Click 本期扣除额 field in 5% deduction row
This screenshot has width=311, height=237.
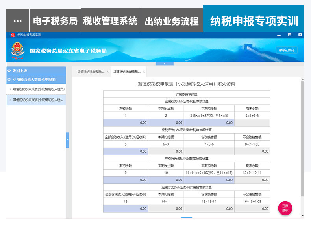coord(209,180)
